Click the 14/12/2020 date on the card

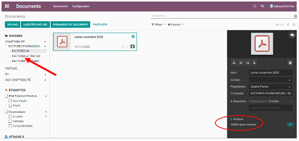pos(82,47)
